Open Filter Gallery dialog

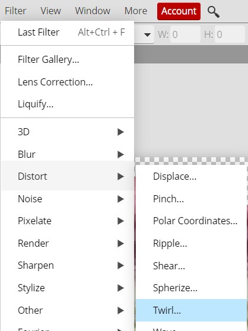[x=67, y=59]
